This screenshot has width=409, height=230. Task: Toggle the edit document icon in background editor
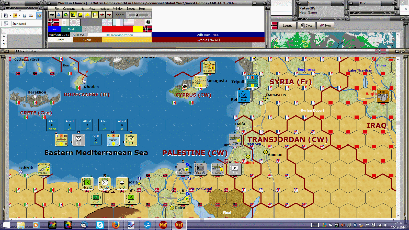click(x=39, y=16)
